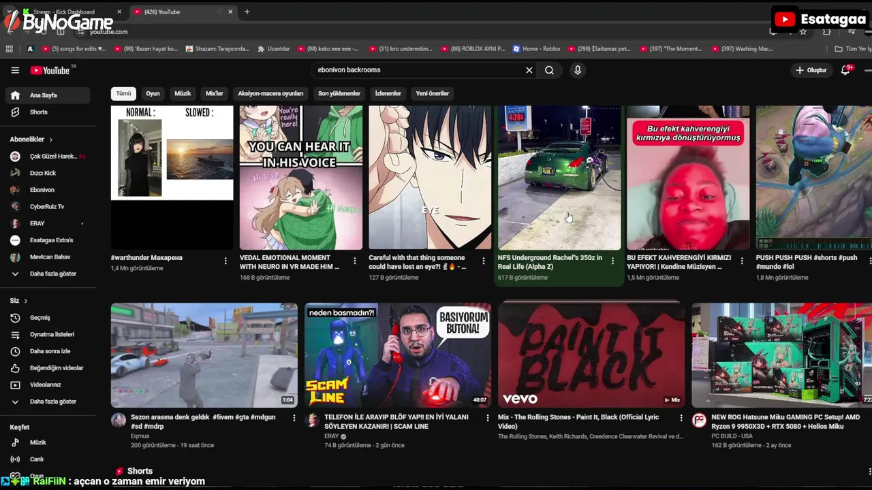The width and height of the screenshot is (872, 490).
Task: Expand the Abonelikler heading chevron
Action: pos(50,140)
